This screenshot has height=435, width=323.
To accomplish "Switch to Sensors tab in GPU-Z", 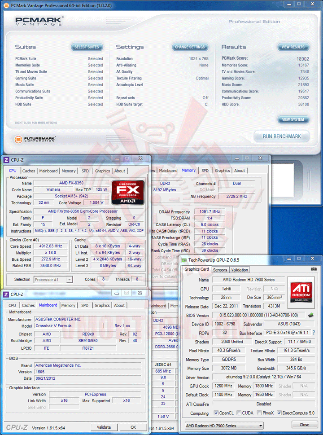I will coord(220,270).
